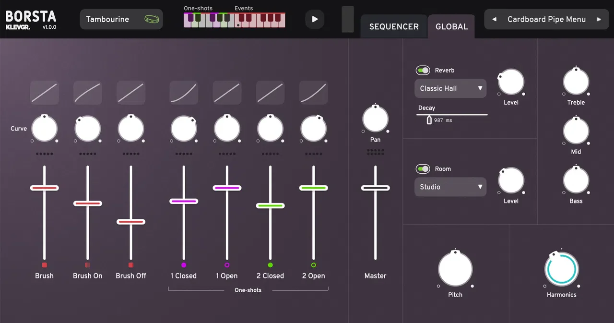Click the dark velocity strip beside play
Viewport: 614px width, 323px height.
coord(348,19)
